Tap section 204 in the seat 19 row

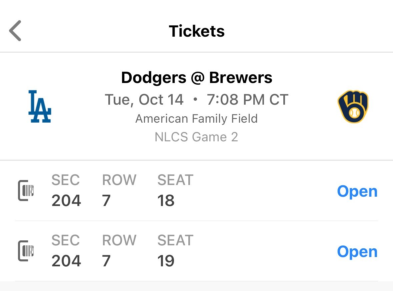[66, 261]
